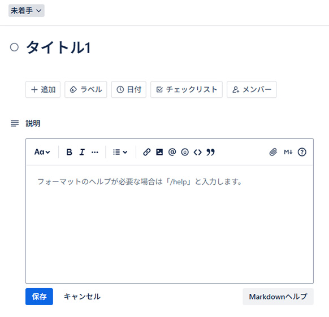The width and height of the screenshot is (329, 317).
Task: Insert a hyperlink into description
Action: coord(146,152)
